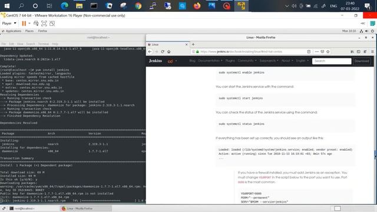
Task: Launch Google Chrome from the taskbar
Action: (138, 6)
